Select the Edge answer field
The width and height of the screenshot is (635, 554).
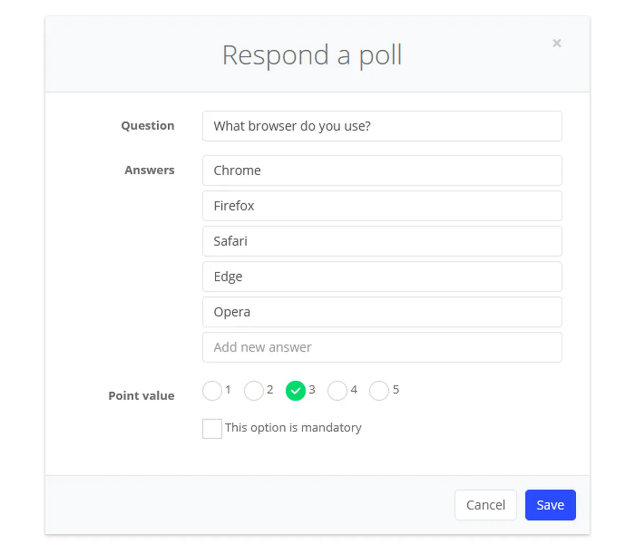click(x=382, y=277)
